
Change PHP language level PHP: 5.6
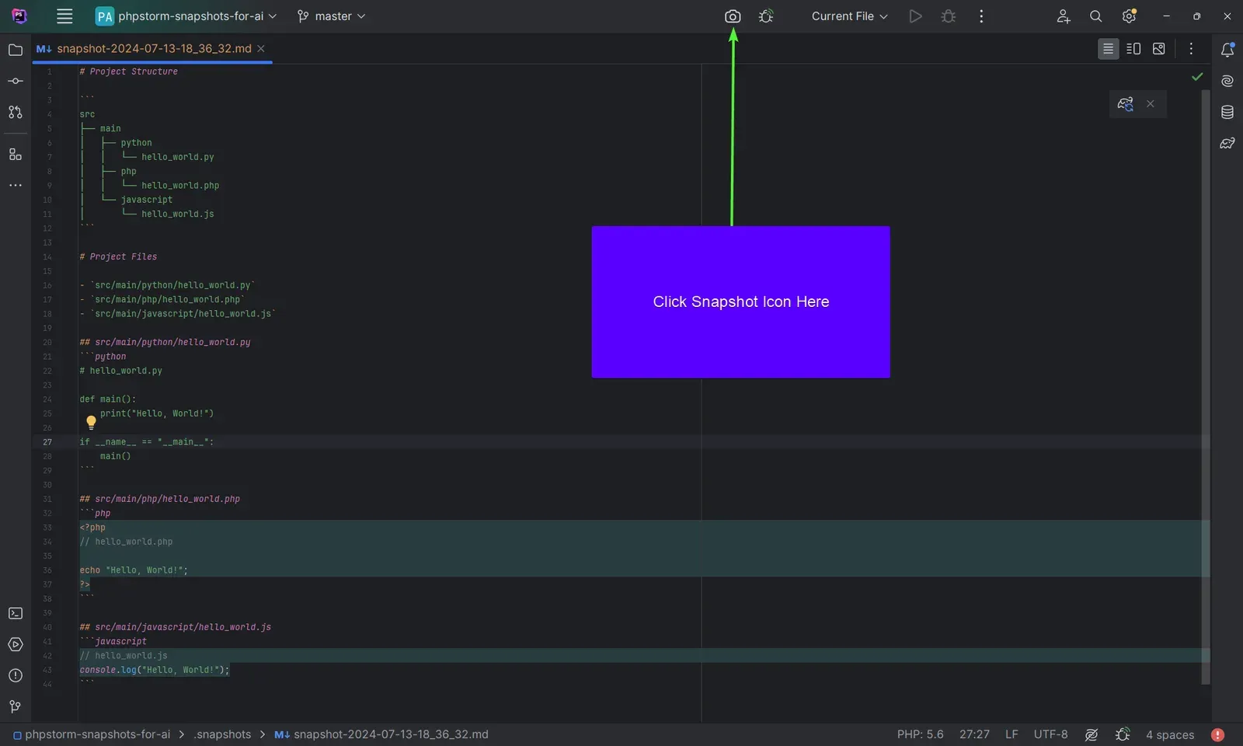pyautogui.click(x=921, y=735)
